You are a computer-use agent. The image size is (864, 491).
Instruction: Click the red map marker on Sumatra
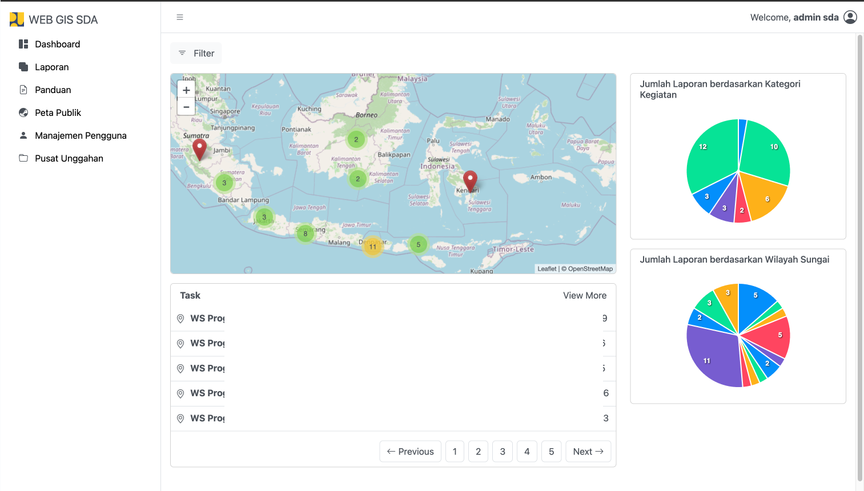[199, 148]
